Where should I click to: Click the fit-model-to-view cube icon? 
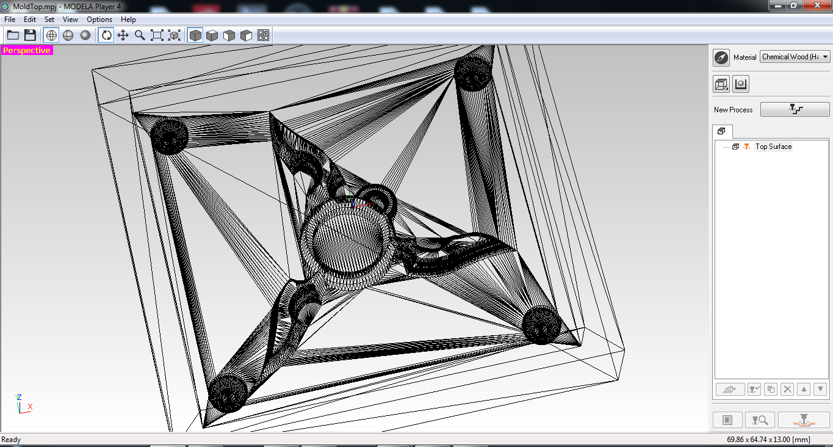point(174,35)
